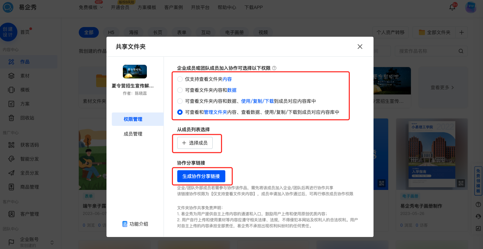Open 全员分发 in the sidebar
The height and width of the screenshot is (249, 483).
pyautogui.click(x=29, y=173)
